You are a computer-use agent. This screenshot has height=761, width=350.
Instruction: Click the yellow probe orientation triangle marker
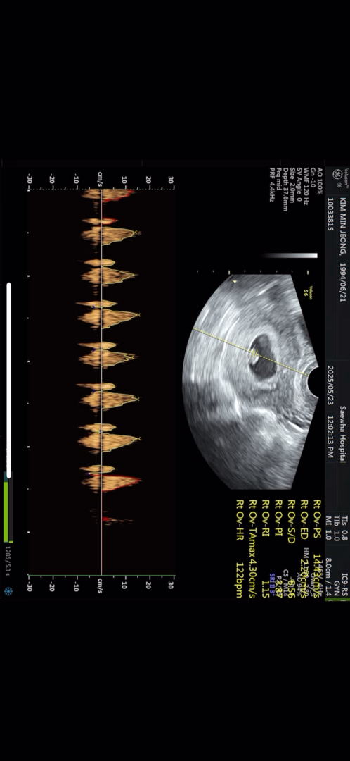coord(235,281)
